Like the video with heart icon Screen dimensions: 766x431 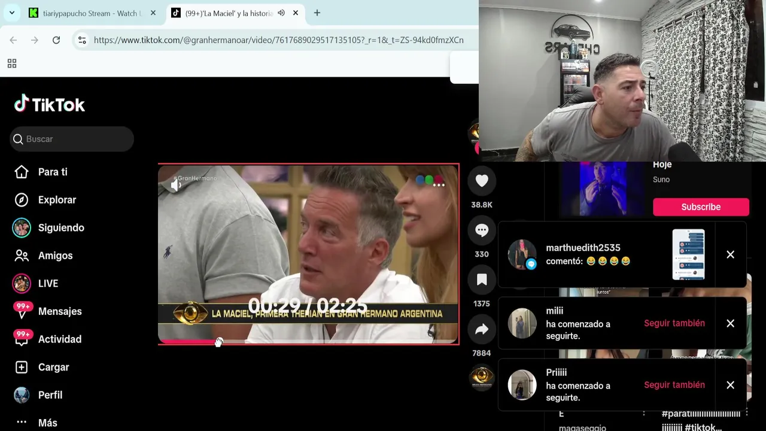point(482,181)
